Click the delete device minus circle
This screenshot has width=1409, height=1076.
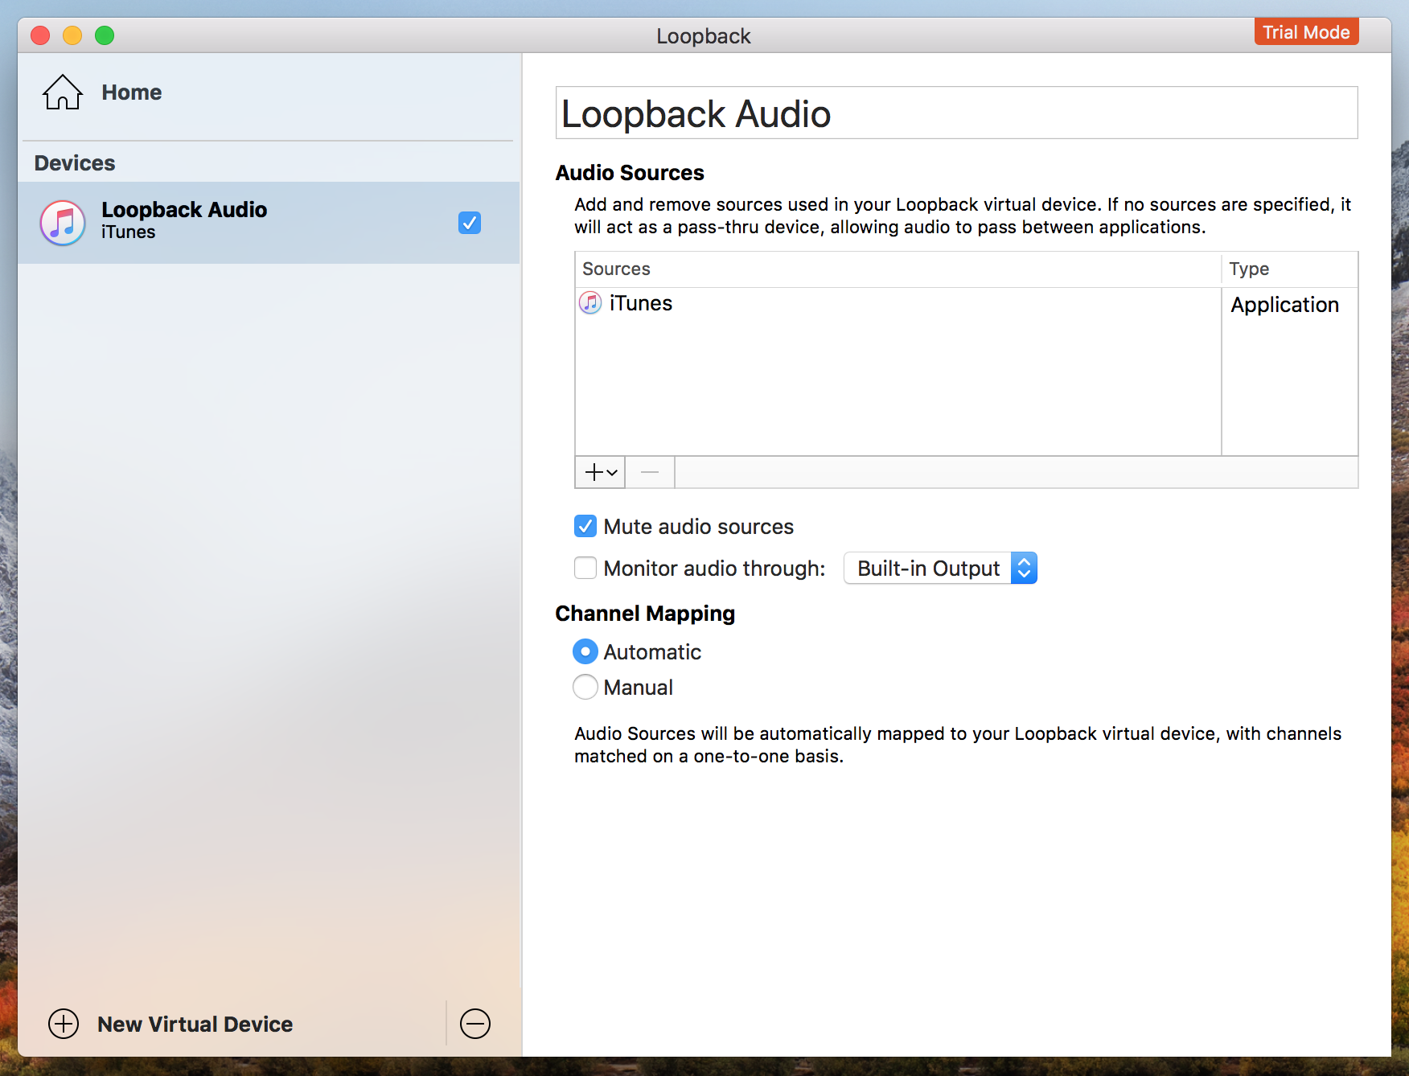click(475, 1024)
